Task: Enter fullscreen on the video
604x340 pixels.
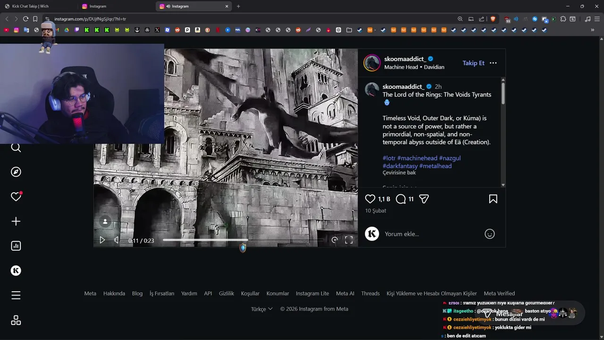Action: tap(349, 240)
